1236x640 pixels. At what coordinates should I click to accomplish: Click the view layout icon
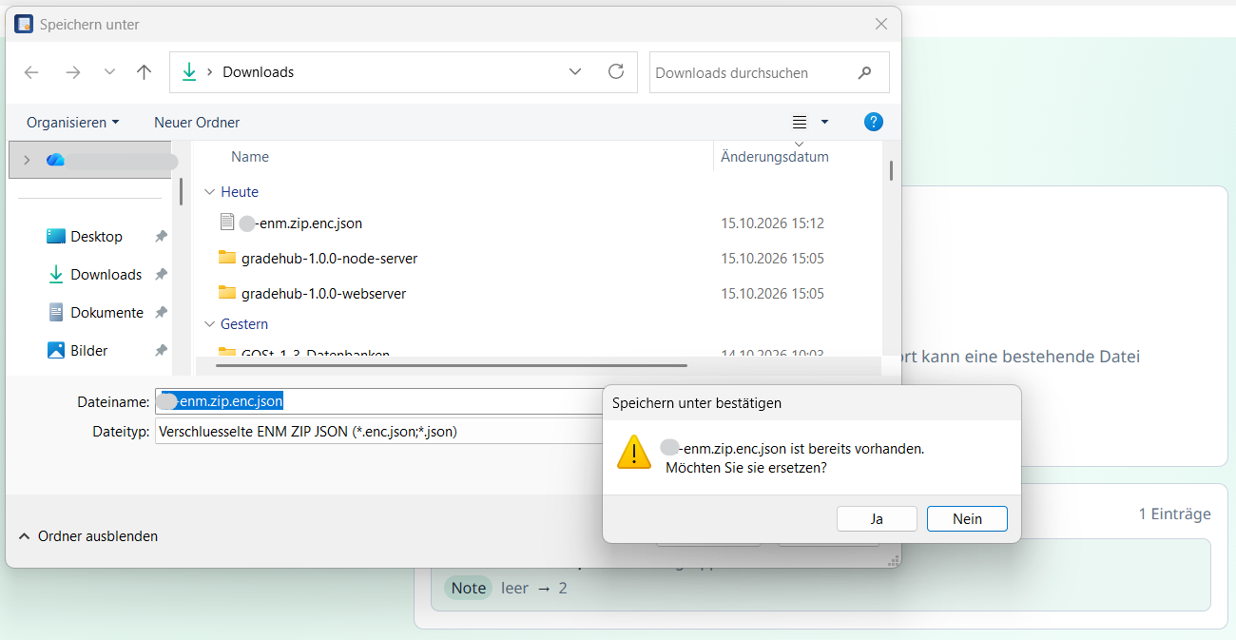[x=800, y=123]
